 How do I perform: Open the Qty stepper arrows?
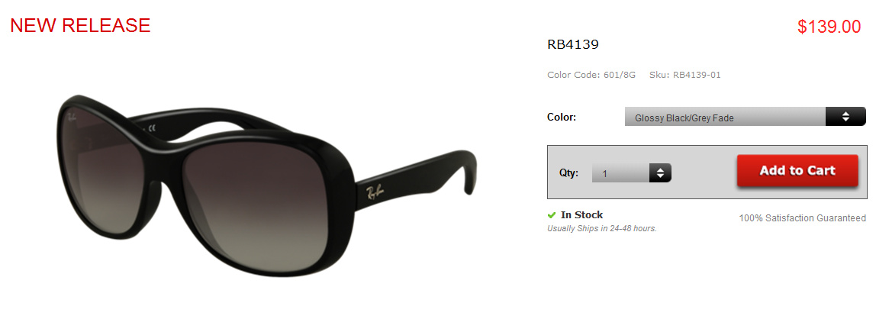click(x=660, y=173)
